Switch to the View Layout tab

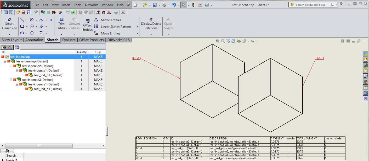(12, 40)
